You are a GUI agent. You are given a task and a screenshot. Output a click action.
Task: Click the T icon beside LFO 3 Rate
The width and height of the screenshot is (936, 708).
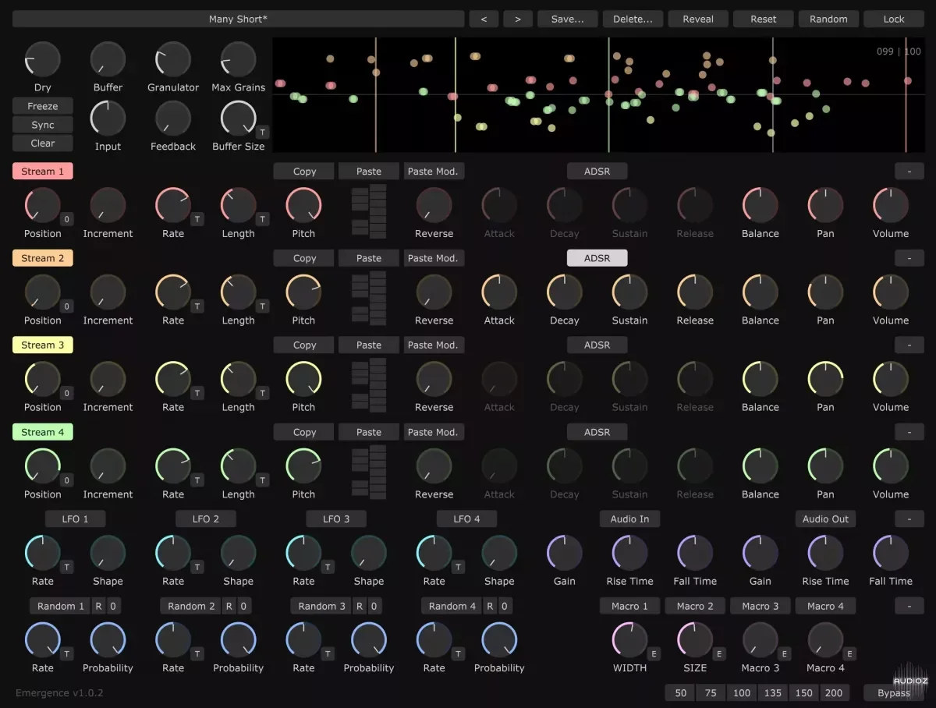[x=328, y=567]
